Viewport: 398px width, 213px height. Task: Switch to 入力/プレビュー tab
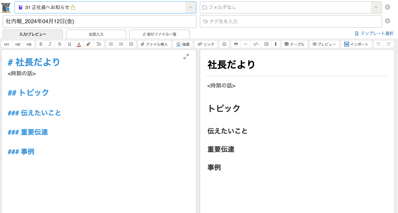[x=32, y=34]
